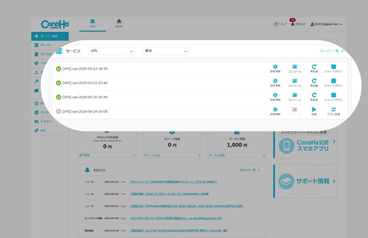Open the server list link

coord(331,51)
